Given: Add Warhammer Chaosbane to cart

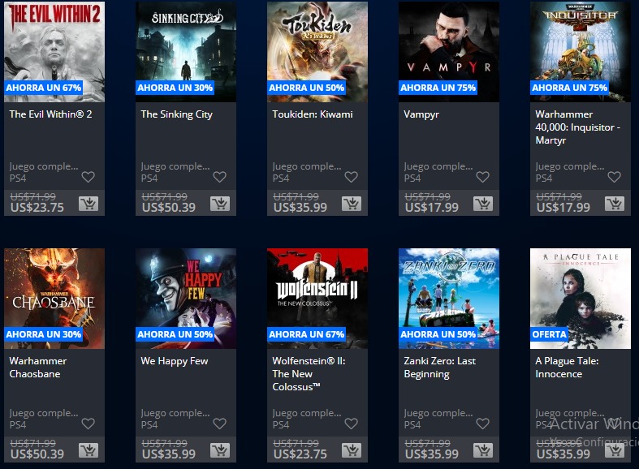Looking at the screenshot, I should pyautogui.click(x=89, y=450).
